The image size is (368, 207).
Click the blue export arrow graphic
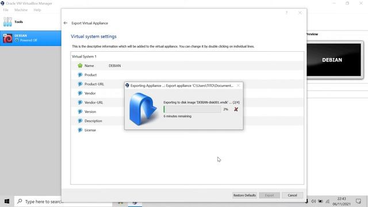143,109
